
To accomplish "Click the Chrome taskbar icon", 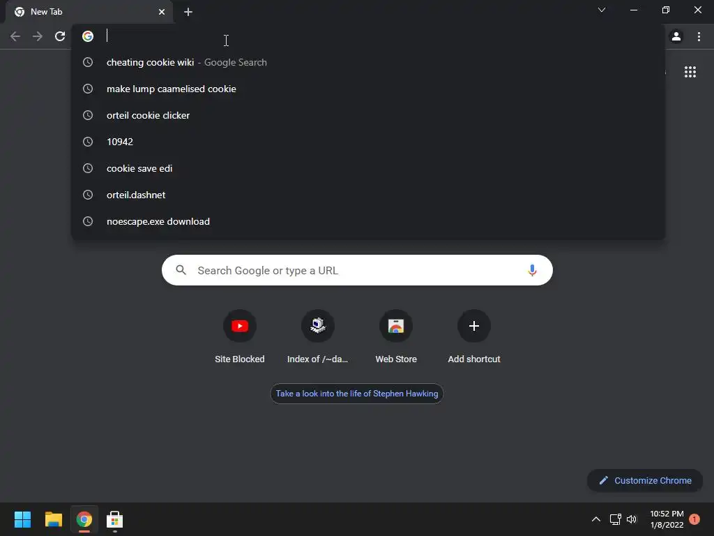I will pyautogui.click(x=84, y=519).
